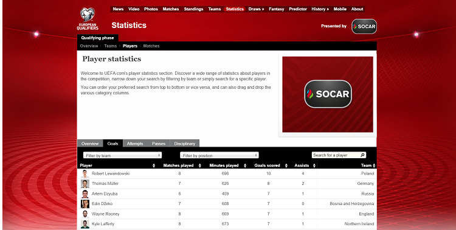Click Müller's minutes played value 626
The image size is (456, 230).
click(225, 184)
